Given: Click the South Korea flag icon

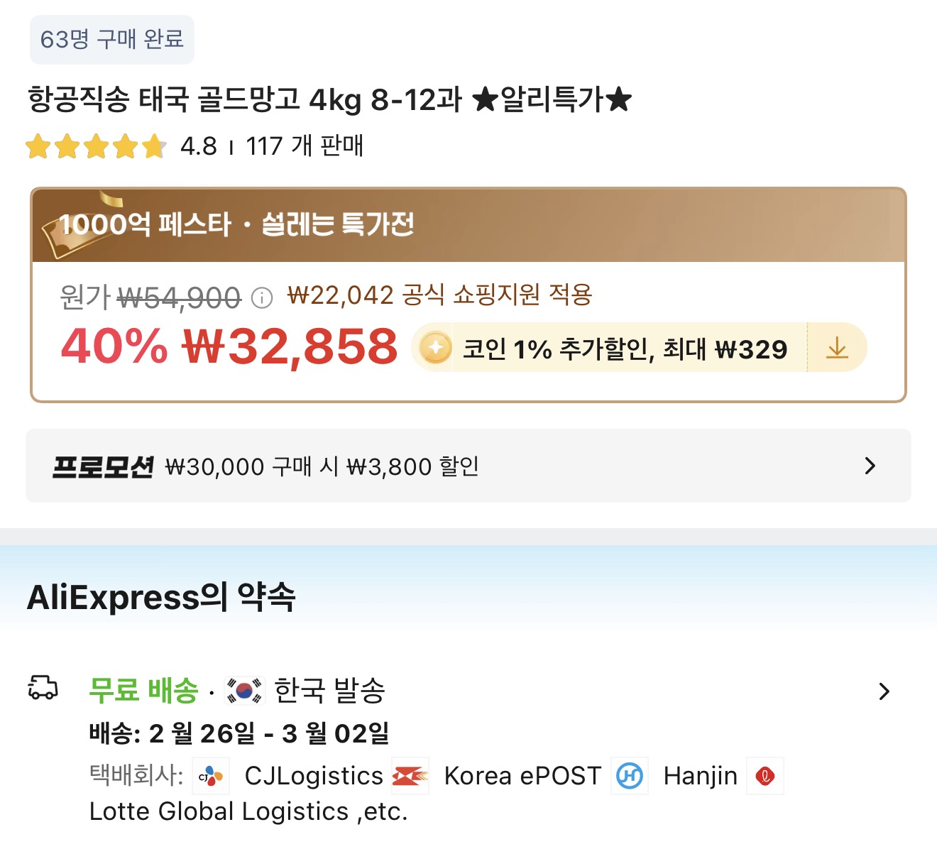Looking at the screenshot, I should pyautogui.click(x=244, y=690).
